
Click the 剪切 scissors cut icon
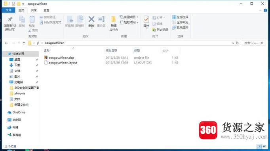[33, 30]
